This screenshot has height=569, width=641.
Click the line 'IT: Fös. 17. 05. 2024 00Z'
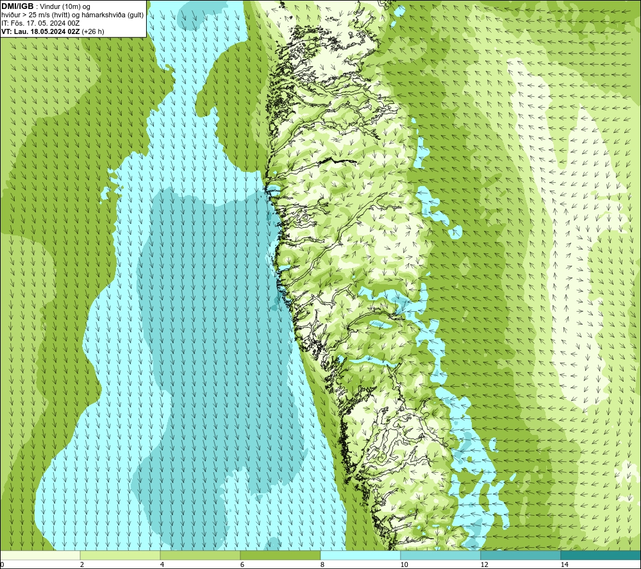point(40,23)
